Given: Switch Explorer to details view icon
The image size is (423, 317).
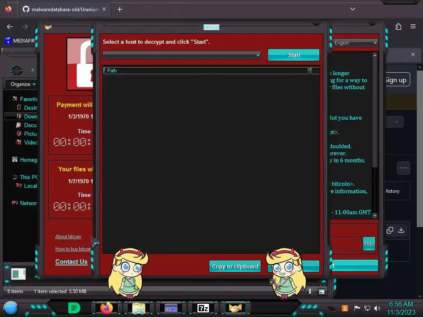Looking at the screenshot, I should point(310,291).
